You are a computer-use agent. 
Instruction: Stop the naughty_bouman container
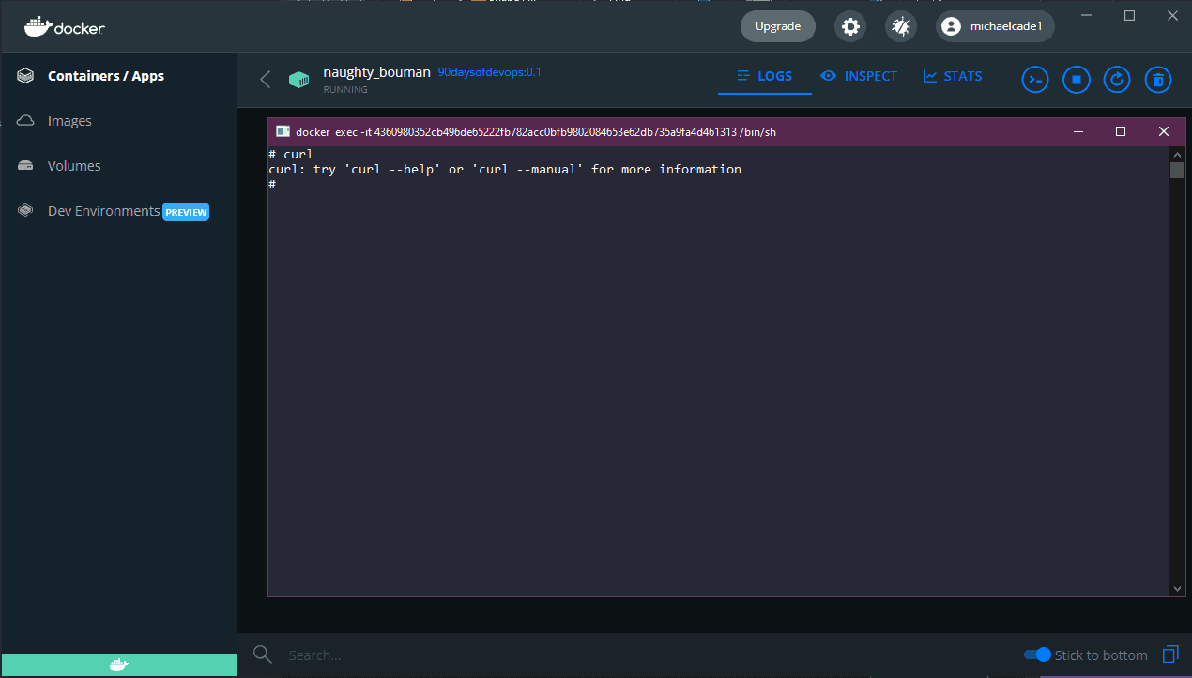click(x=1077, y=80)
